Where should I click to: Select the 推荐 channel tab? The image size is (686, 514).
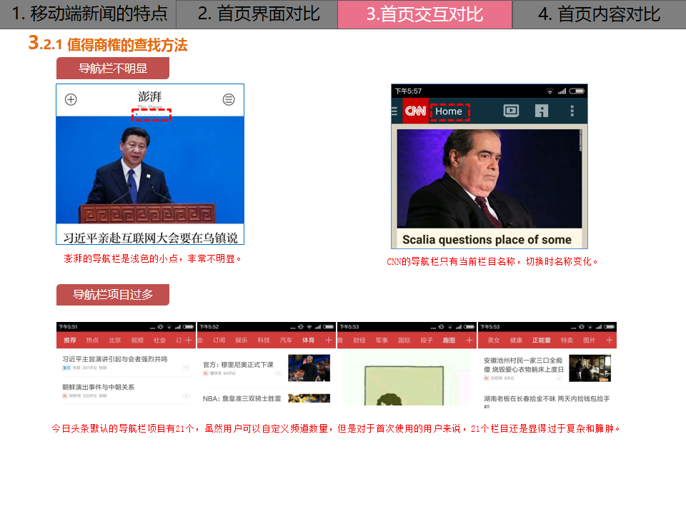(70, 340)
